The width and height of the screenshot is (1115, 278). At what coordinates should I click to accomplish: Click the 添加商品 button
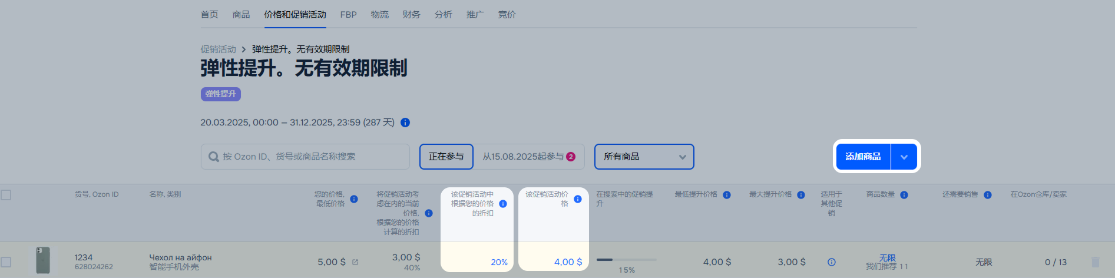click(863, 157)
